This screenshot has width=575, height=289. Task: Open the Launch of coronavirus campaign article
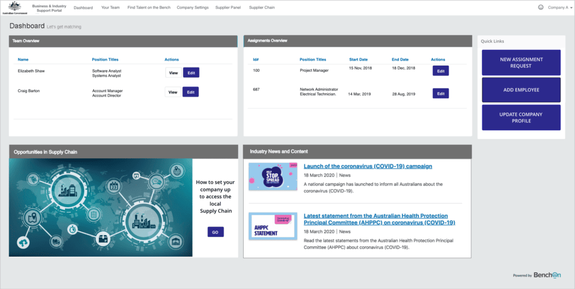368,166
